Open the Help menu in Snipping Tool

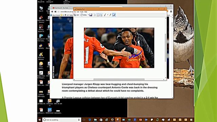86,12
